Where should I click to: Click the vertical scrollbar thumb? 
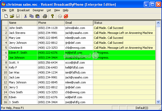coord(158,26)
